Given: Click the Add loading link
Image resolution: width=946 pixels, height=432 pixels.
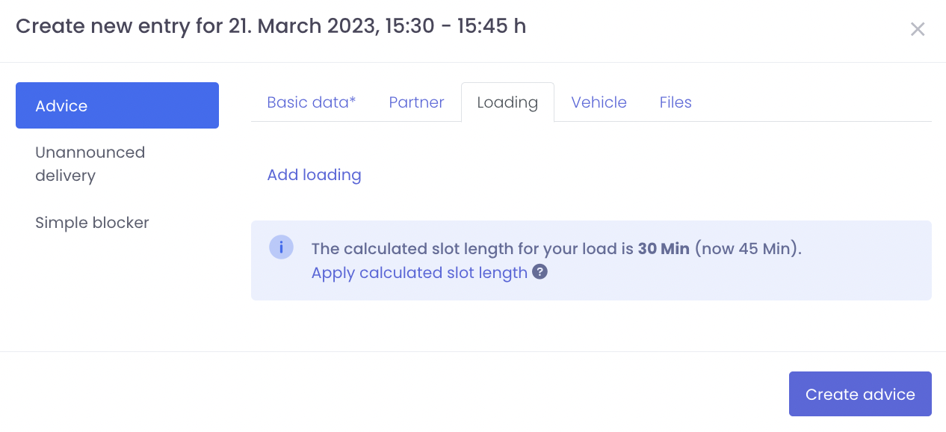Looking at the screenshot, I should [314, 175].
